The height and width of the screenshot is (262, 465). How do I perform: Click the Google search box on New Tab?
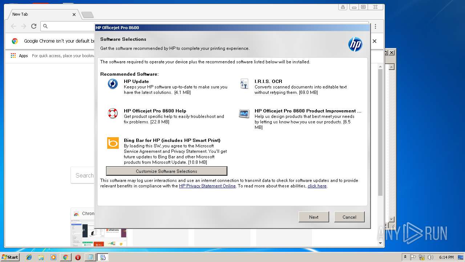[82, 175]
